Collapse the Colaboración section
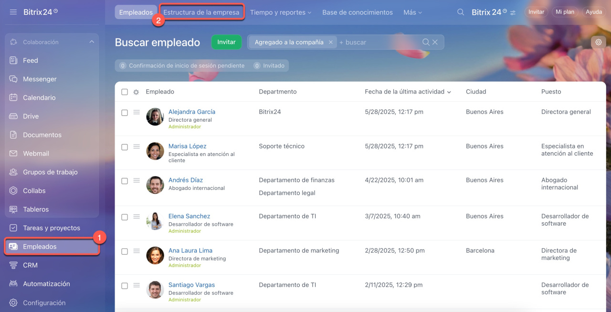 [x=92, y=42]
